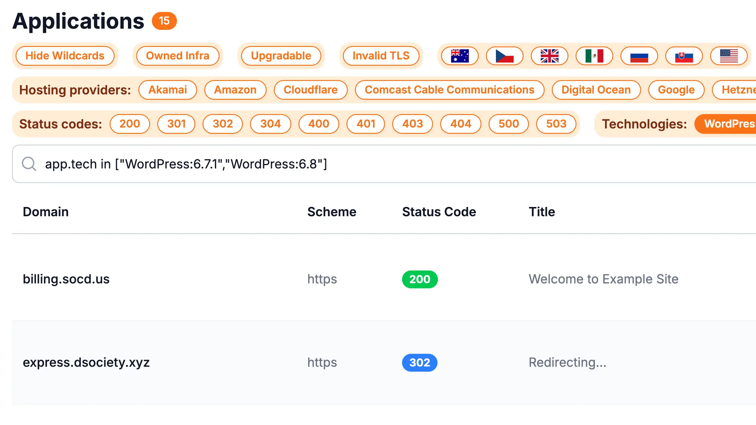The image size is (756, 425).
Task: Sort by the Domain column header
Action: 46,212
